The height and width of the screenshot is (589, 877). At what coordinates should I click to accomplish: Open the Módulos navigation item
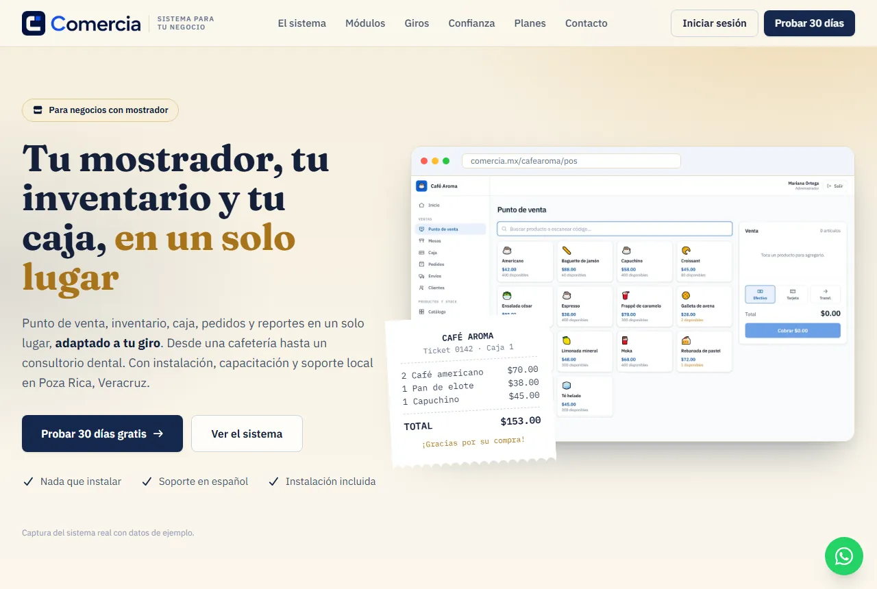pos(365,23)
